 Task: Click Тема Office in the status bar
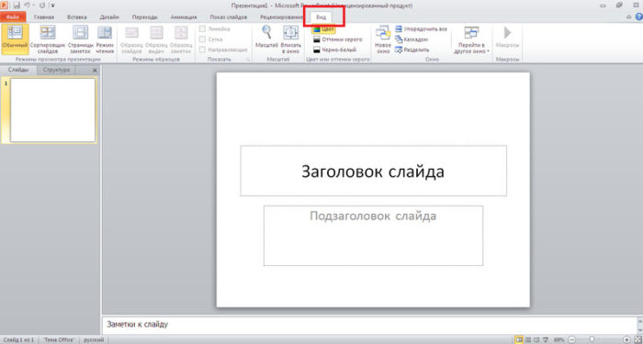[x=59, y=340]
